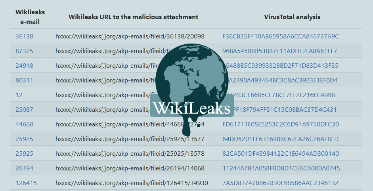Click the WikiLeaks wordmark text banner
This screenshot has width=373, height=191.
click(191, 107)
